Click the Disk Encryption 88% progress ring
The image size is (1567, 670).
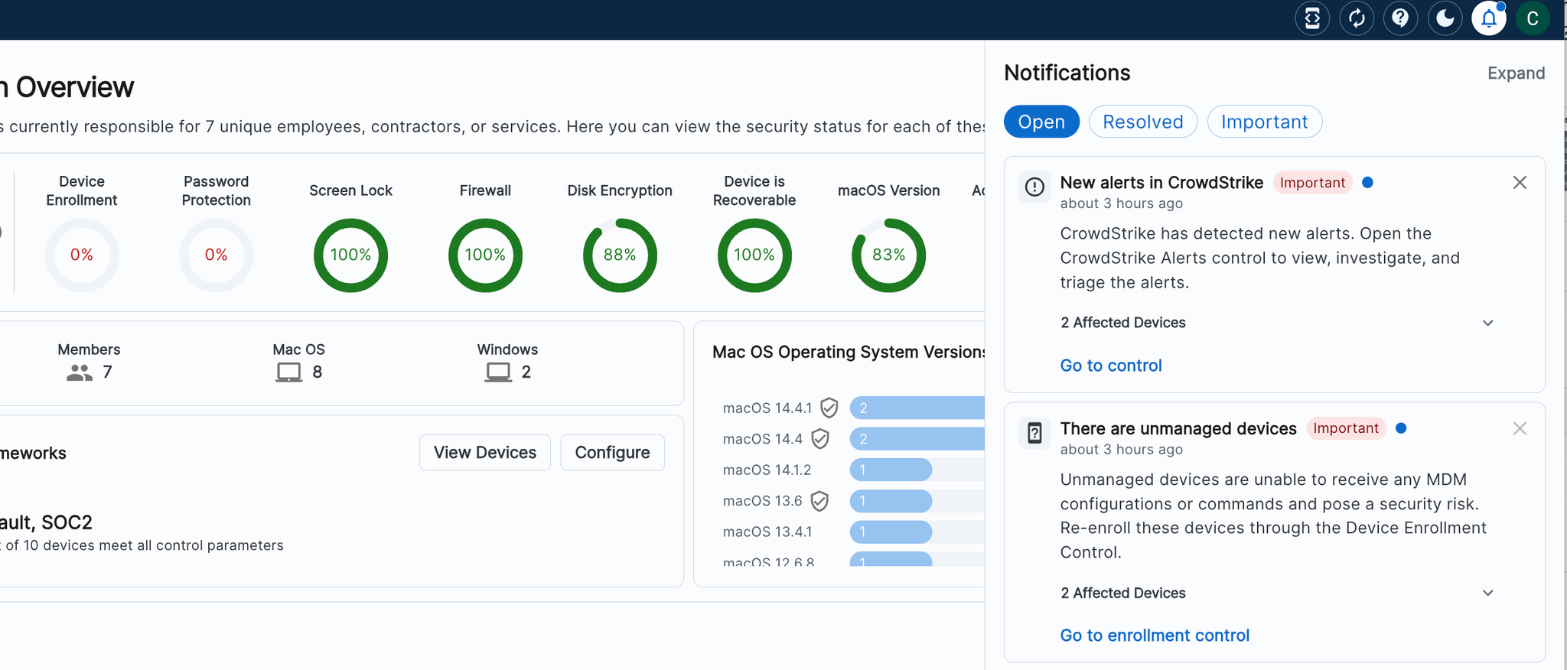620,255
